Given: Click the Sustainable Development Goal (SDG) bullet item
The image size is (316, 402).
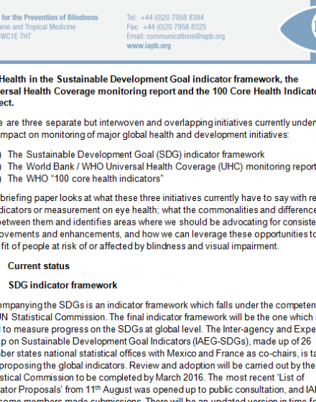Looking at the screenshot, I should click(x=136, y=154).
